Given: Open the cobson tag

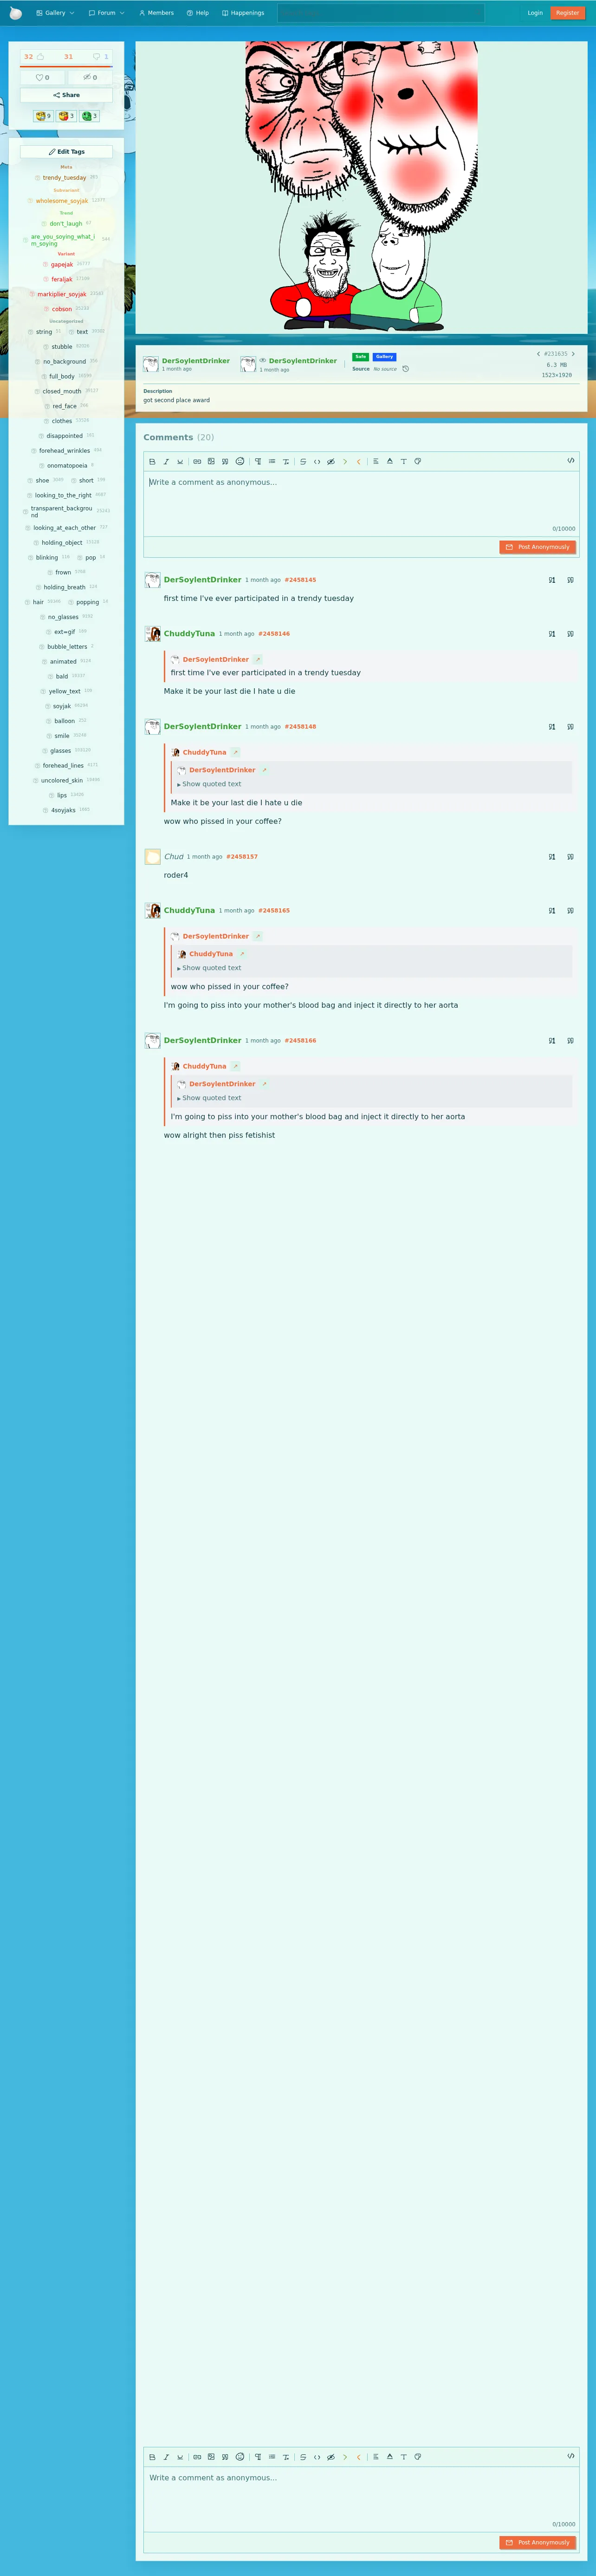Looking at the screenshot, I should [62, 309].
